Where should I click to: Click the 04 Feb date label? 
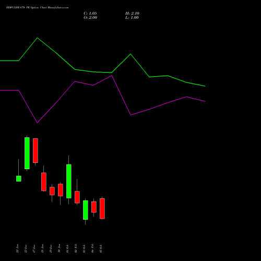click(x=92, y=248)
